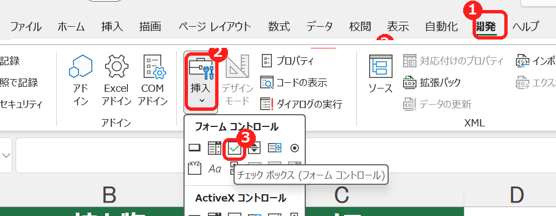Open the XML ソース pane
556x216 pixels.
381,74
